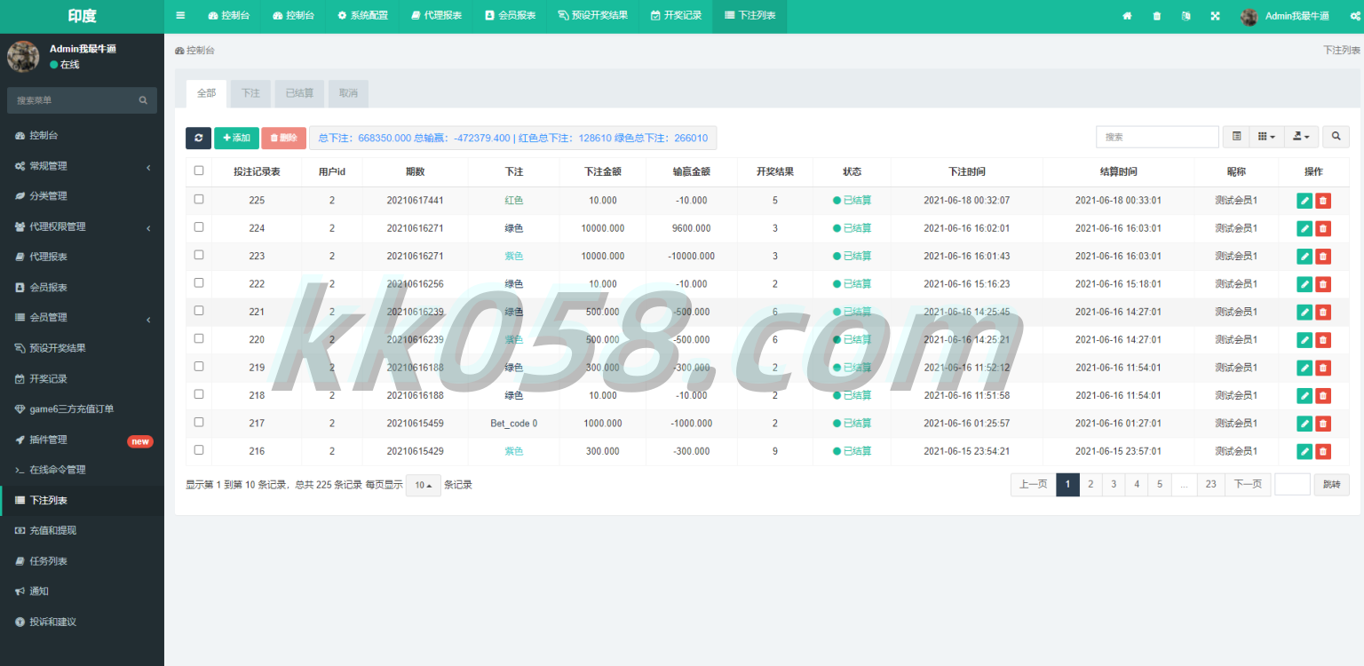
Task: Toggle sidebar with the hamburger menu icon
Action: point(180,16)
